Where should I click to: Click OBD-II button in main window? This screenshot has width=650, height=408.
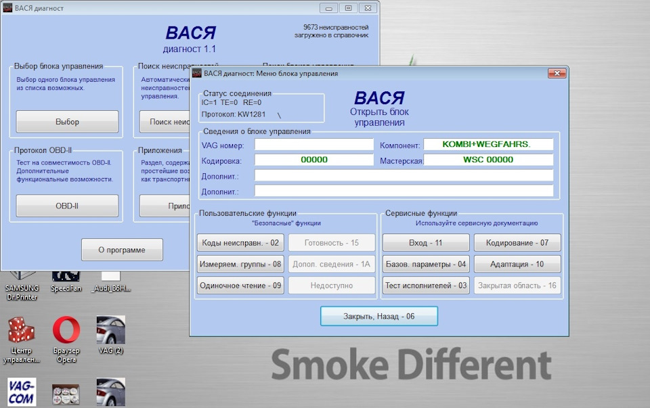point(67,206)
